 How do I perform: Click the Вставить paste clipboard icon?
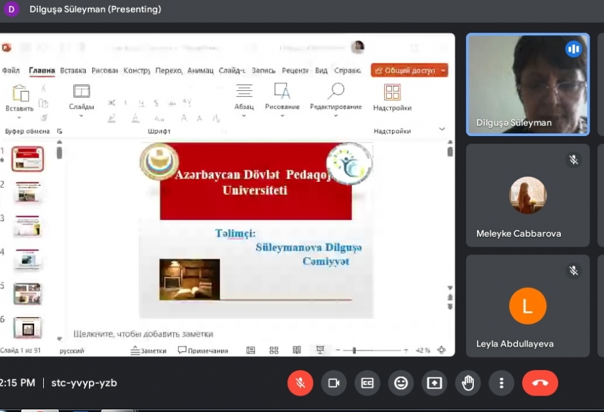point(20,93)
